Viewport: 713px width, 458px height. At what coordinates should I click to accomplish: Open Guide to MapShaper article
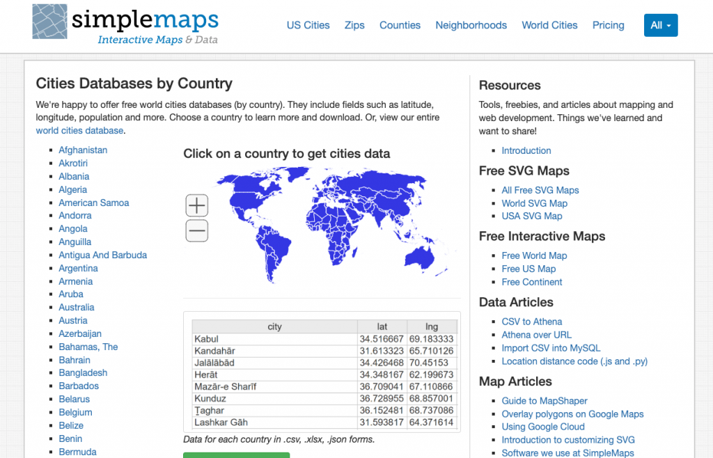544,400
